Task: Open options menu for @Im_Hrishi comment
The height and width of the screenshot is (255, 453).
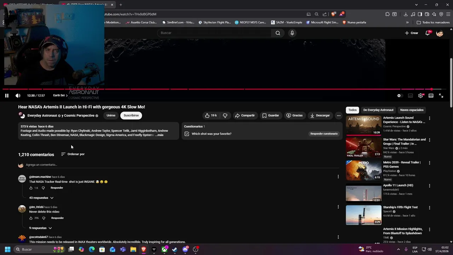Action: coord(338,207)
